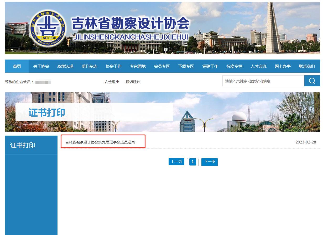Open the 网上办事 menu
The height and width of the screenshot is (235, 323).
[283, 66]
